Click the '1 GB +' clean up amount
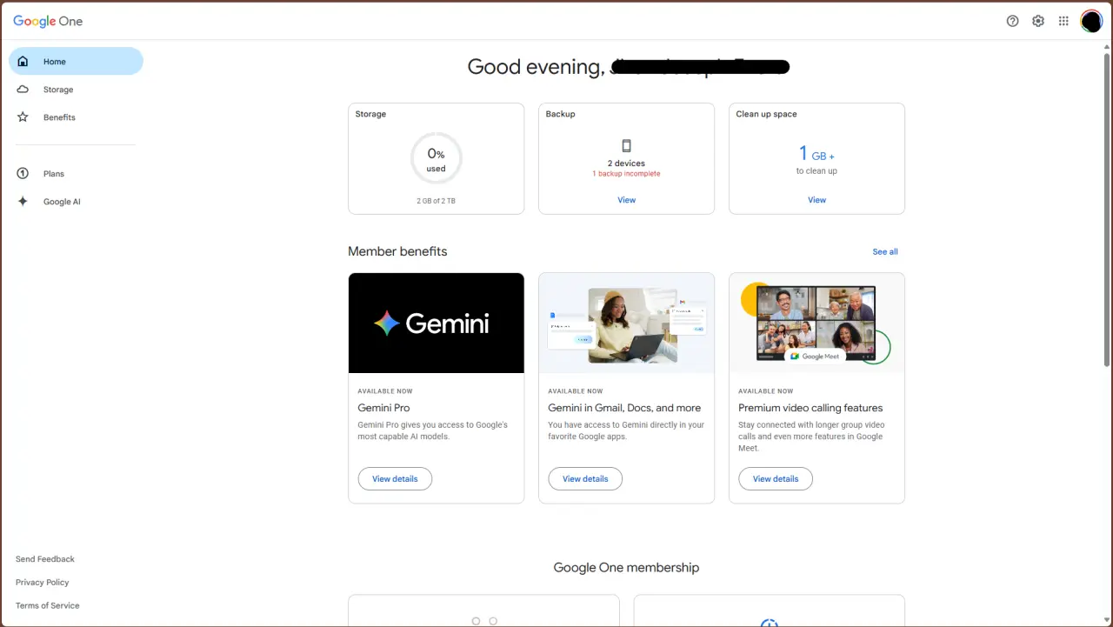This screenshot has width=1113, height=627. [816, 154]
